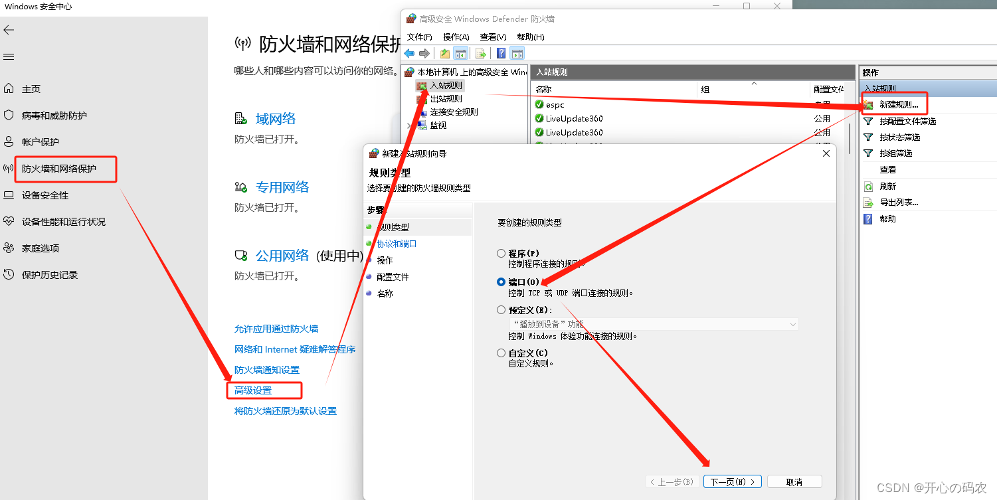
Task: Open 域网络 link in Security Center
Action: pyautogui.click(x=276, y=119)
